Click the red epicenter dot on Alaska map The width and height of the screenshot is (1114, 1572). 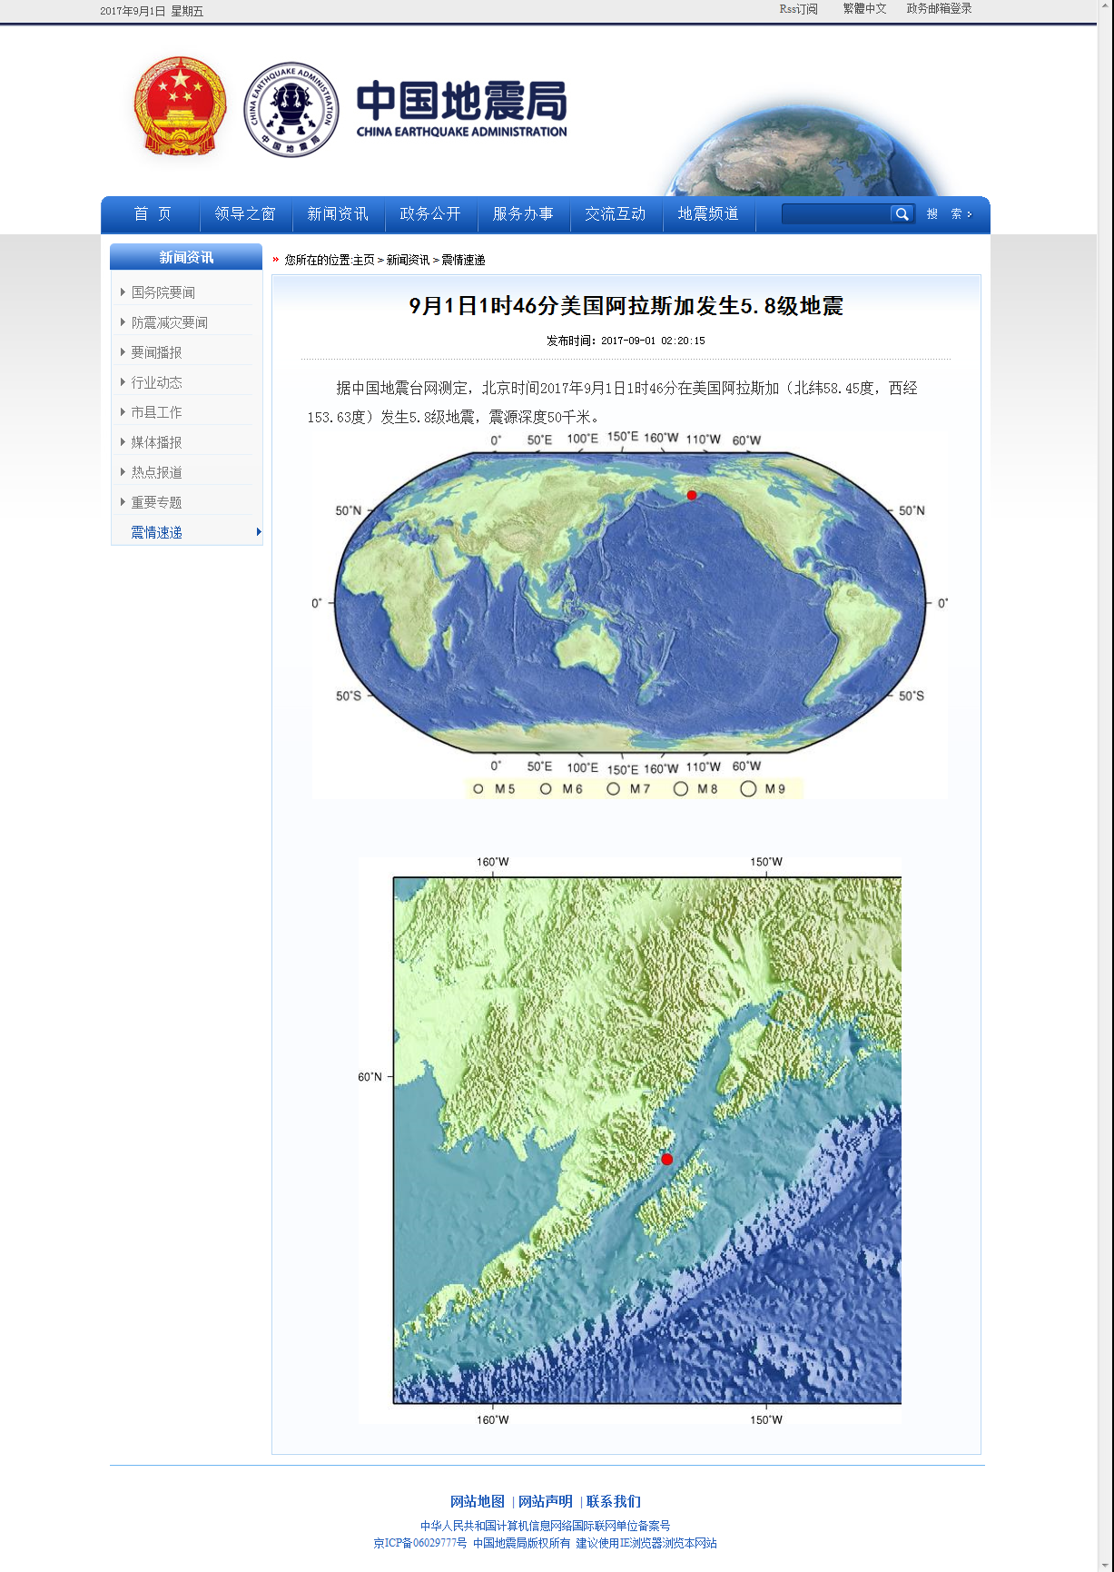(x=667, y=1160)
